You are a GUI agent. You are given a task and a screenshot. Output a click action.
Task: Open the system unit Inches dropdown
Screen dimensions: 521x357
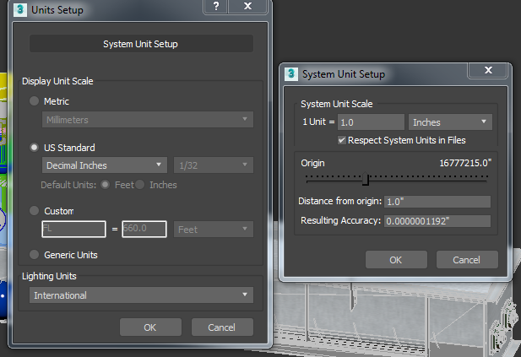click(x=450, y=122)
